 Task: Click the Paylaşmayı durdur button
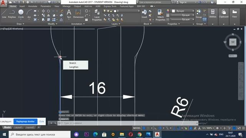coord(25,122)
